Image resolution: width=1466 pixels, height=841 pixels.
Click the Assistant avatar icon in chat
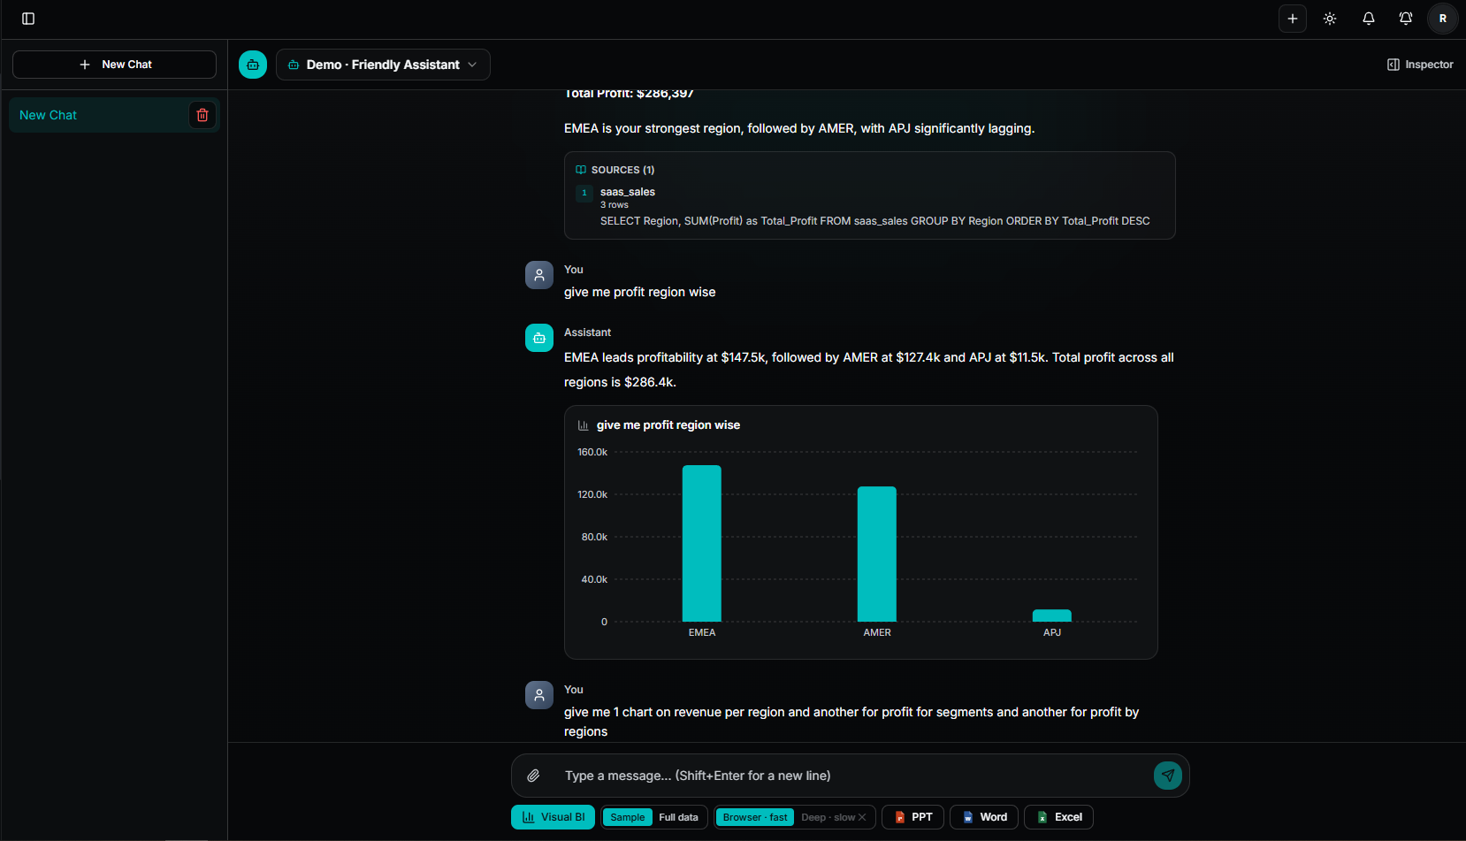539,338
